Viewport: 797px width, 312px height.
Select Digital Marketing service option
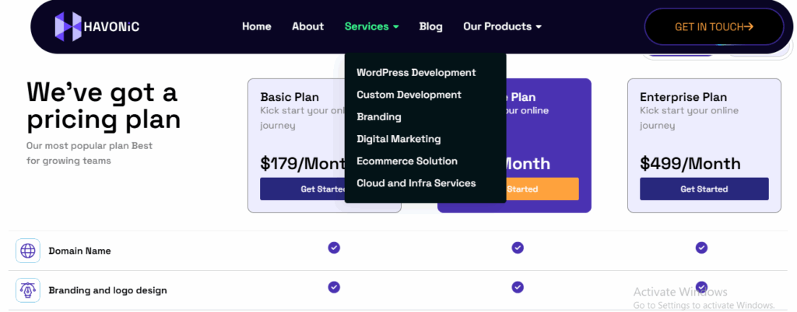click(x=398, y=139)
